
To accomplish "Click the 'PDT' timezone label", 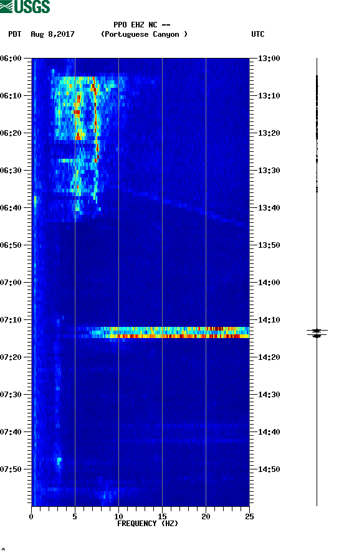I will click(x=14, y=34).
